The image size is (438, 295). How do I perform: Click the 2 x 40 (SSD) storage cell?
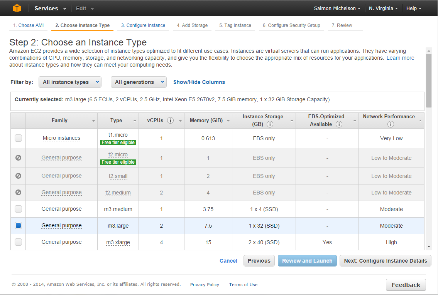click(264, 242)
